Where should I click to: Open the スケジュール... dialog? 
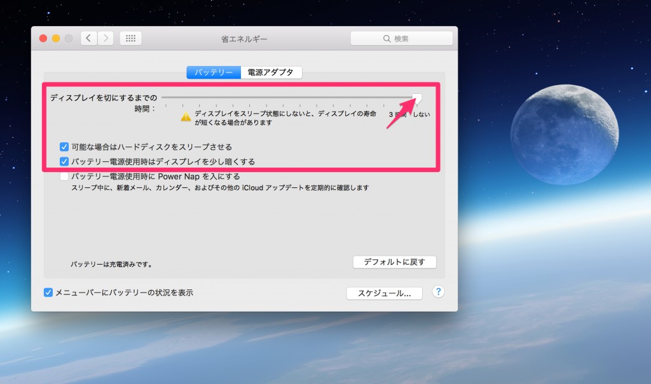click(384, 293)
